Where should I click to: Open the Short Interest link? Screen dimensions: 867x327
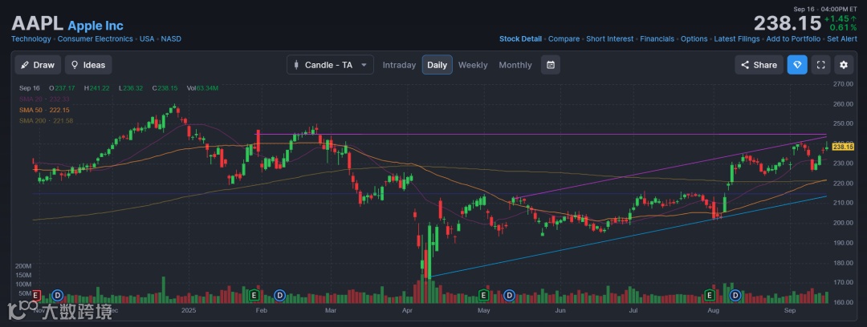pyautogui.click(x=610, y=39)
